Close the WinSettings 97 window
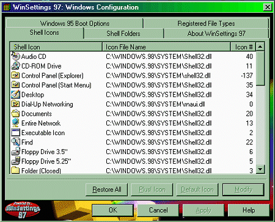 pyautogui.click(x=268, y=7)
